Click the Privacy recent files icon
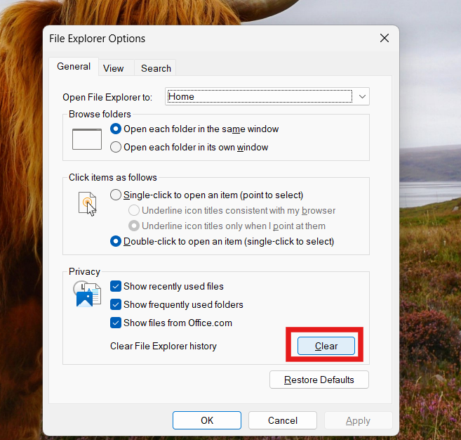The width and height of the screenshot is (461, 440). tap(87, 294)
